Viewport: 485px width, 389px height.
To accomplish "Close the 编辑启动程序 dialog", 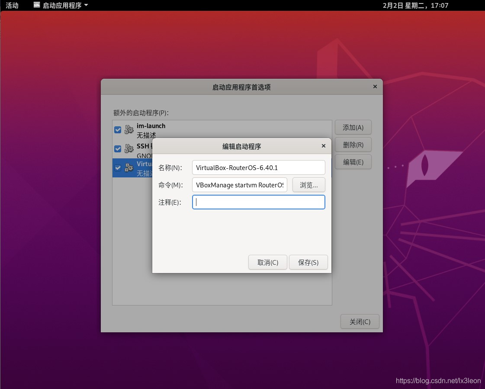I will click(x=324, y=146).
